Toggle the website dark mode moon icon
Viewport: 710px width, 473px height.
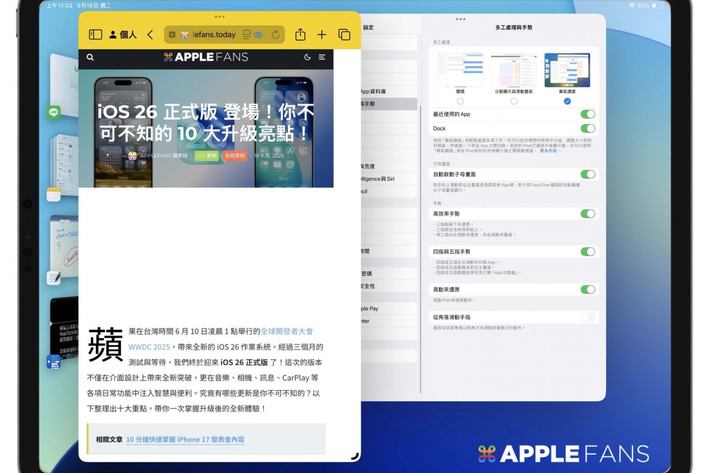coord(307,57)
